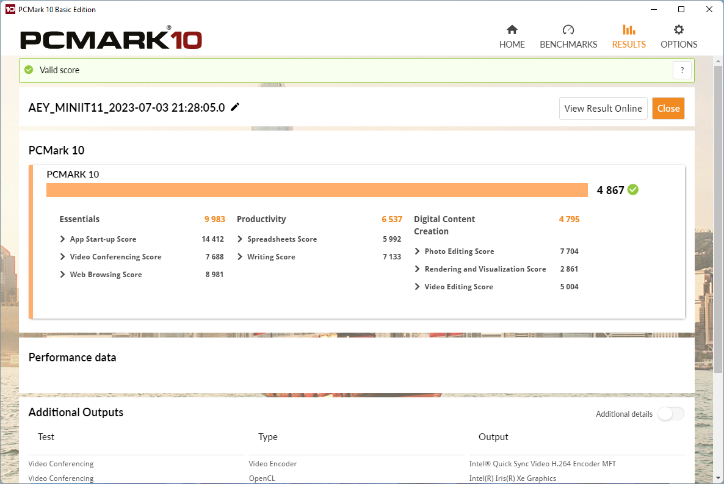Click the App Start-up value 14 412
This screenshot has width=724, height=484.
213,239
